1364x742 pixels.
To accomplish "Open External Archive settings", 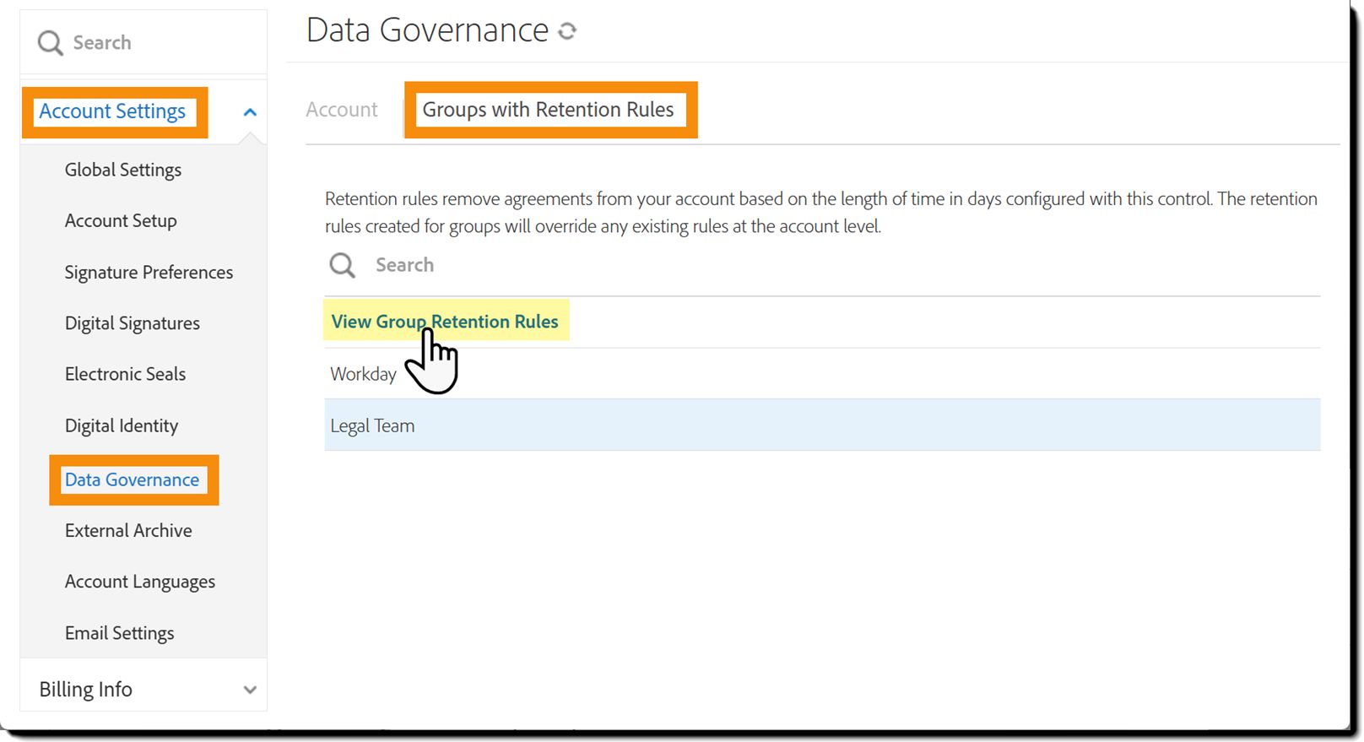I will pos(128,531).
